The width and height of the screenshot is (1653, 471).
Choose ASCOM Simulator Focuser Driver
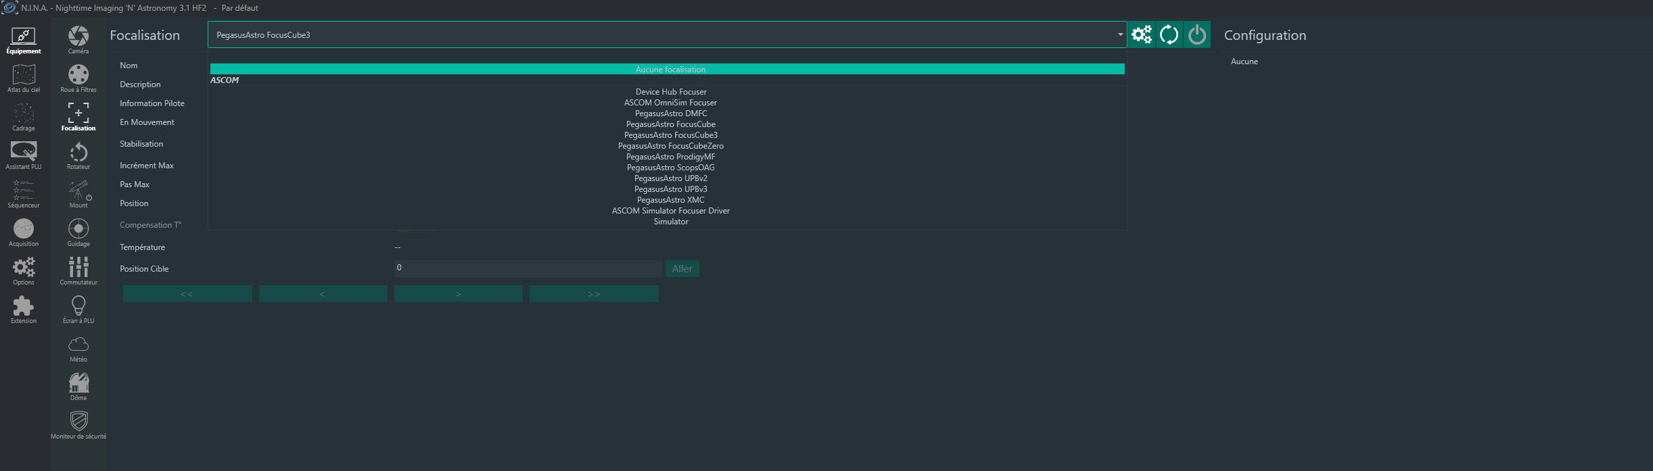coord(671,211)
